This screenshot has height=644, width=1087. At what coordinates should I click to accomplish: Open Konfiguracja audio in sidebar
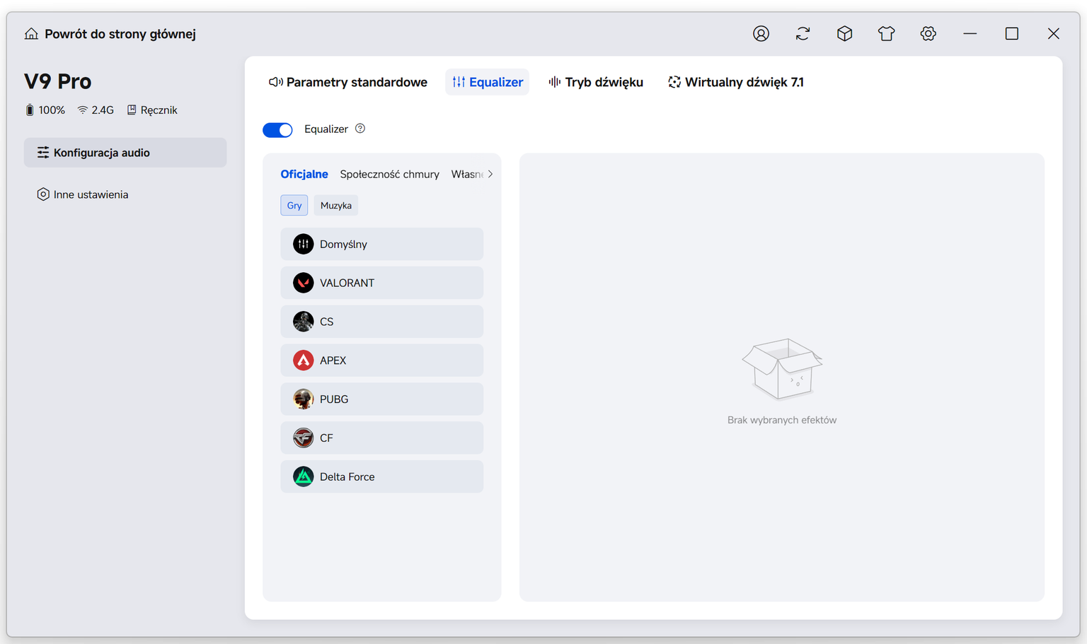(x=125, y=153)
